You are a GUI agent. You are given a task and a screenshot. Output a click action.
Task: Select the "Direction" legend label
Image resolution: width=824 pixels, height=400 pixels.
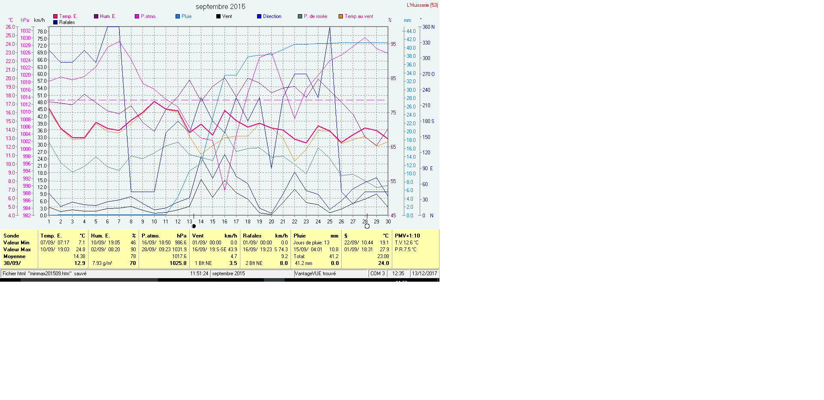[272, 16]
